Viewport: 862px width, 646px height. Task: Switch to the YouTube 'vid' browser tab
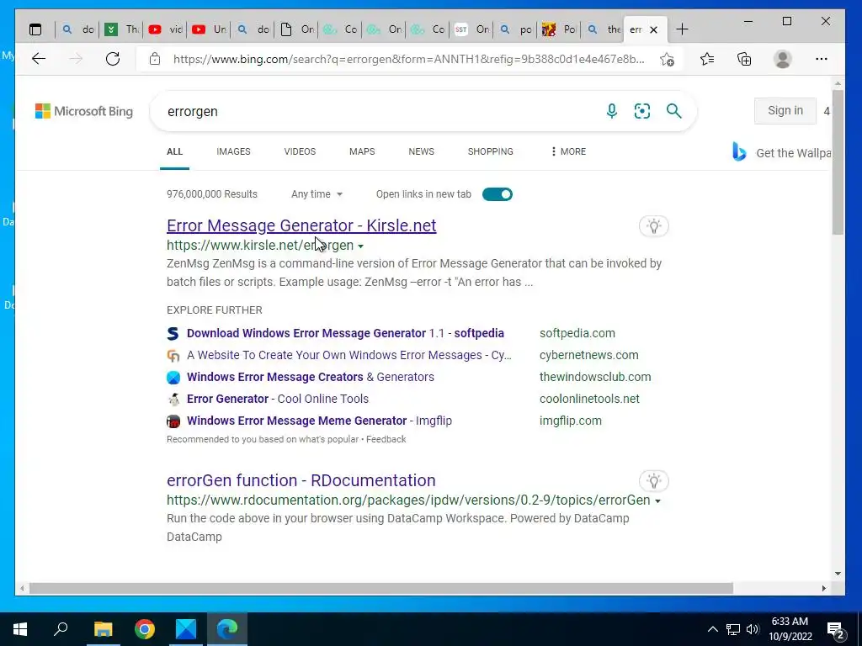tap(165, 29)
